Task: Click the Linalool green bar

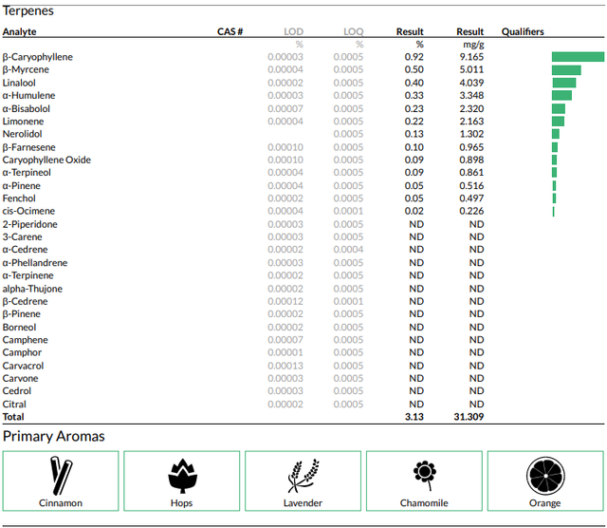Action: (564, 83)
